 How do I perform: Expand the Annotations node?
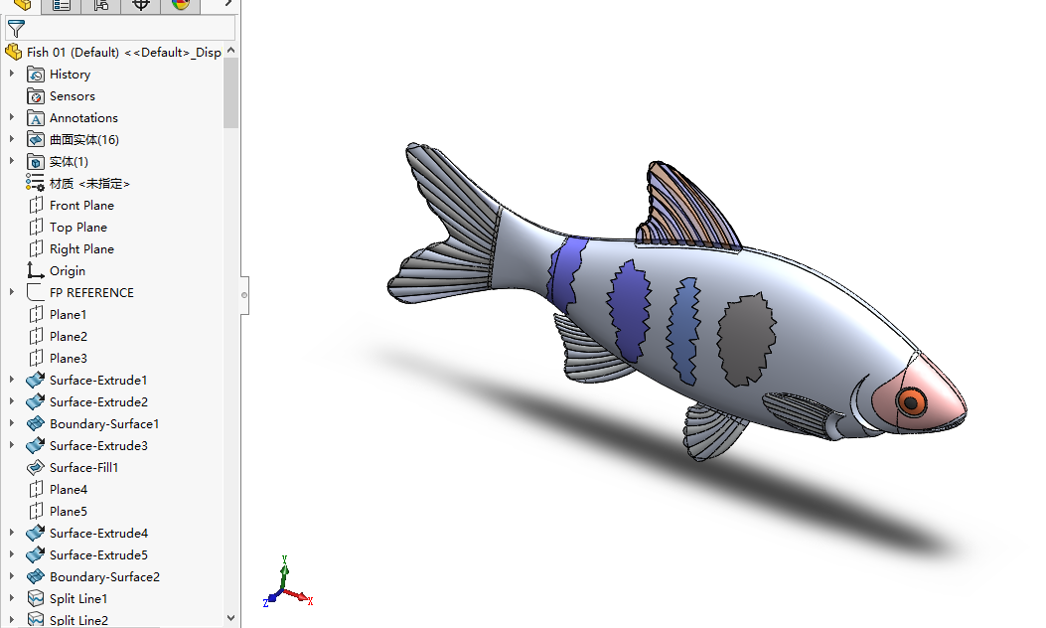pos(11,117)
